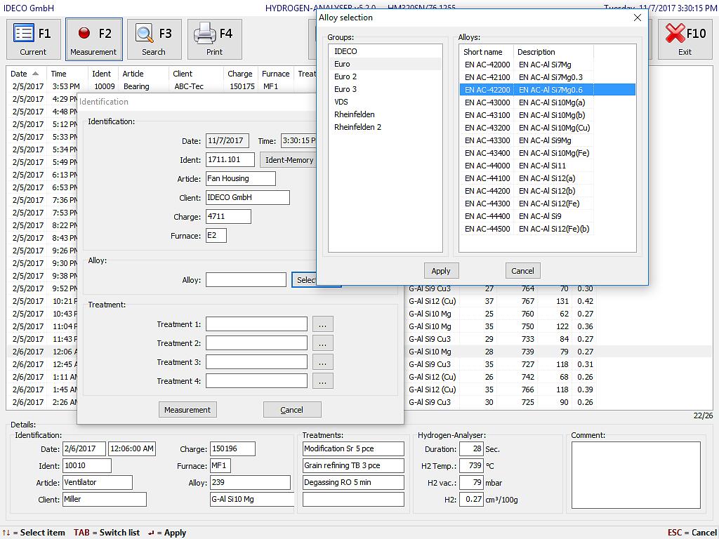Cancel the Alloy selection dialog
The image size is (719, 539).
click(522, 271)
